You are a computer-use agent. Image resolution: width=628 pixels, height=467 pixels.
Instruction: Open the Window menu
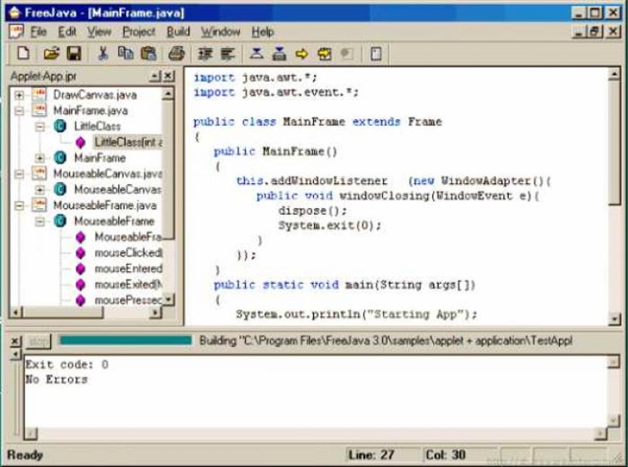[x=220, y=31]
